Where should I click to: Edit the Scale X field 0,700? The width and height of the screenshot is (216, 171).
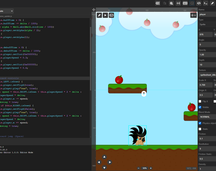206,85
